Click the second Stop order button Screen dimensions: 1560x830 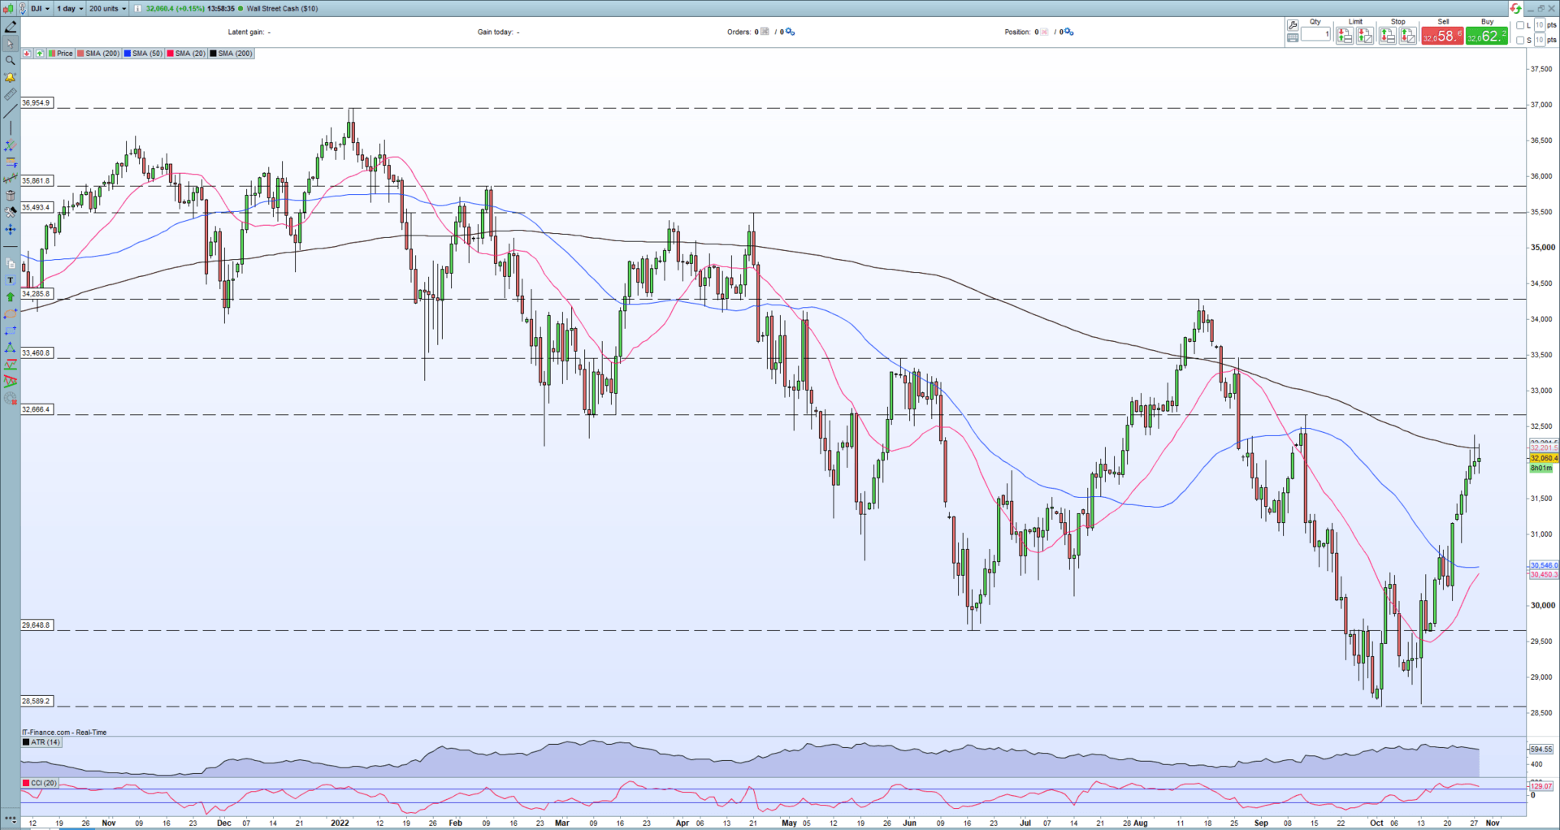[x=1407, y=36]
